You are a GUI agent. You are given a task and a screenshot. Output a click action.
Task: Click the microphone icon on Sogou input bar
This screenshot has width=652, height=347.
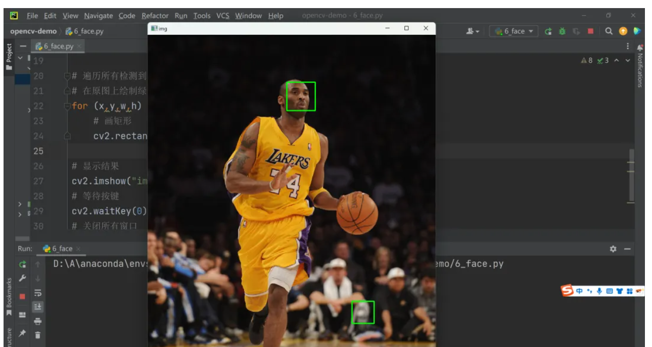pos(599,291)
